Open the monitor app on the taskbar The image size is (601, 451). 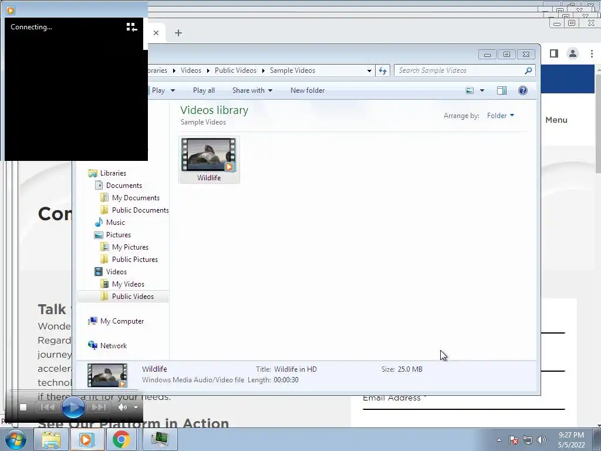(x=160, y=439)
